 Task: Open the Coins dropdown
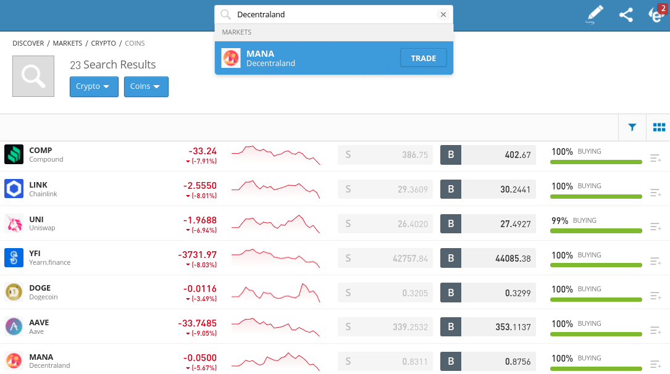146,86
